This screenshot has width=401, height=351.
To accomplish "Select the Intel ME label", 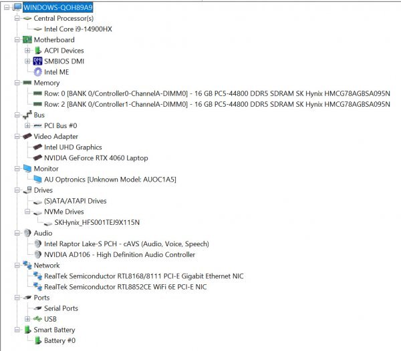I will point(57,72).
